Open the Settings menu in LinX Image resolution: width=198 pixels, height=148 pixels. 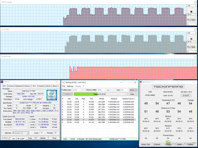[70, 86]
